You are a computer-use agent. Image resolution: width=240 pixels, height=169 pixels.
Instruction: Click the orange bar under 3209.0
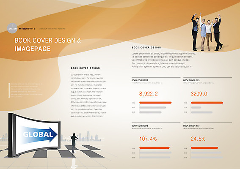(x=207, y=103)
